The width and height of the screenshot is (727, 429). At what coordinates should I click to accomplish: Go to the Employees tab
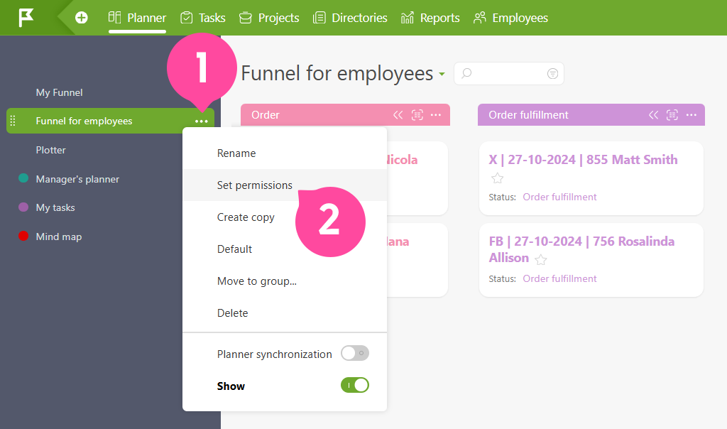(510, 18)
